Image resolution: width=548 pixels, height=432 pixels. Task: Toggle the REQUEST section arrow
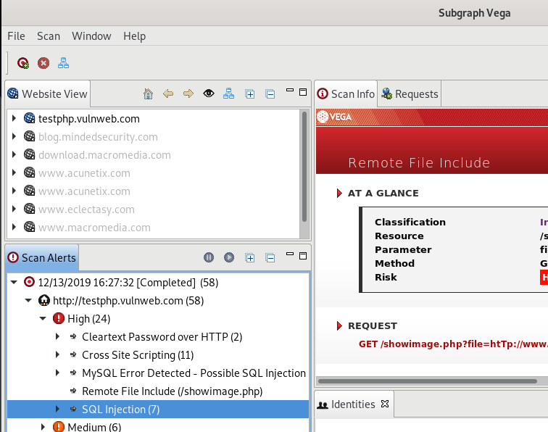(339, 325)
